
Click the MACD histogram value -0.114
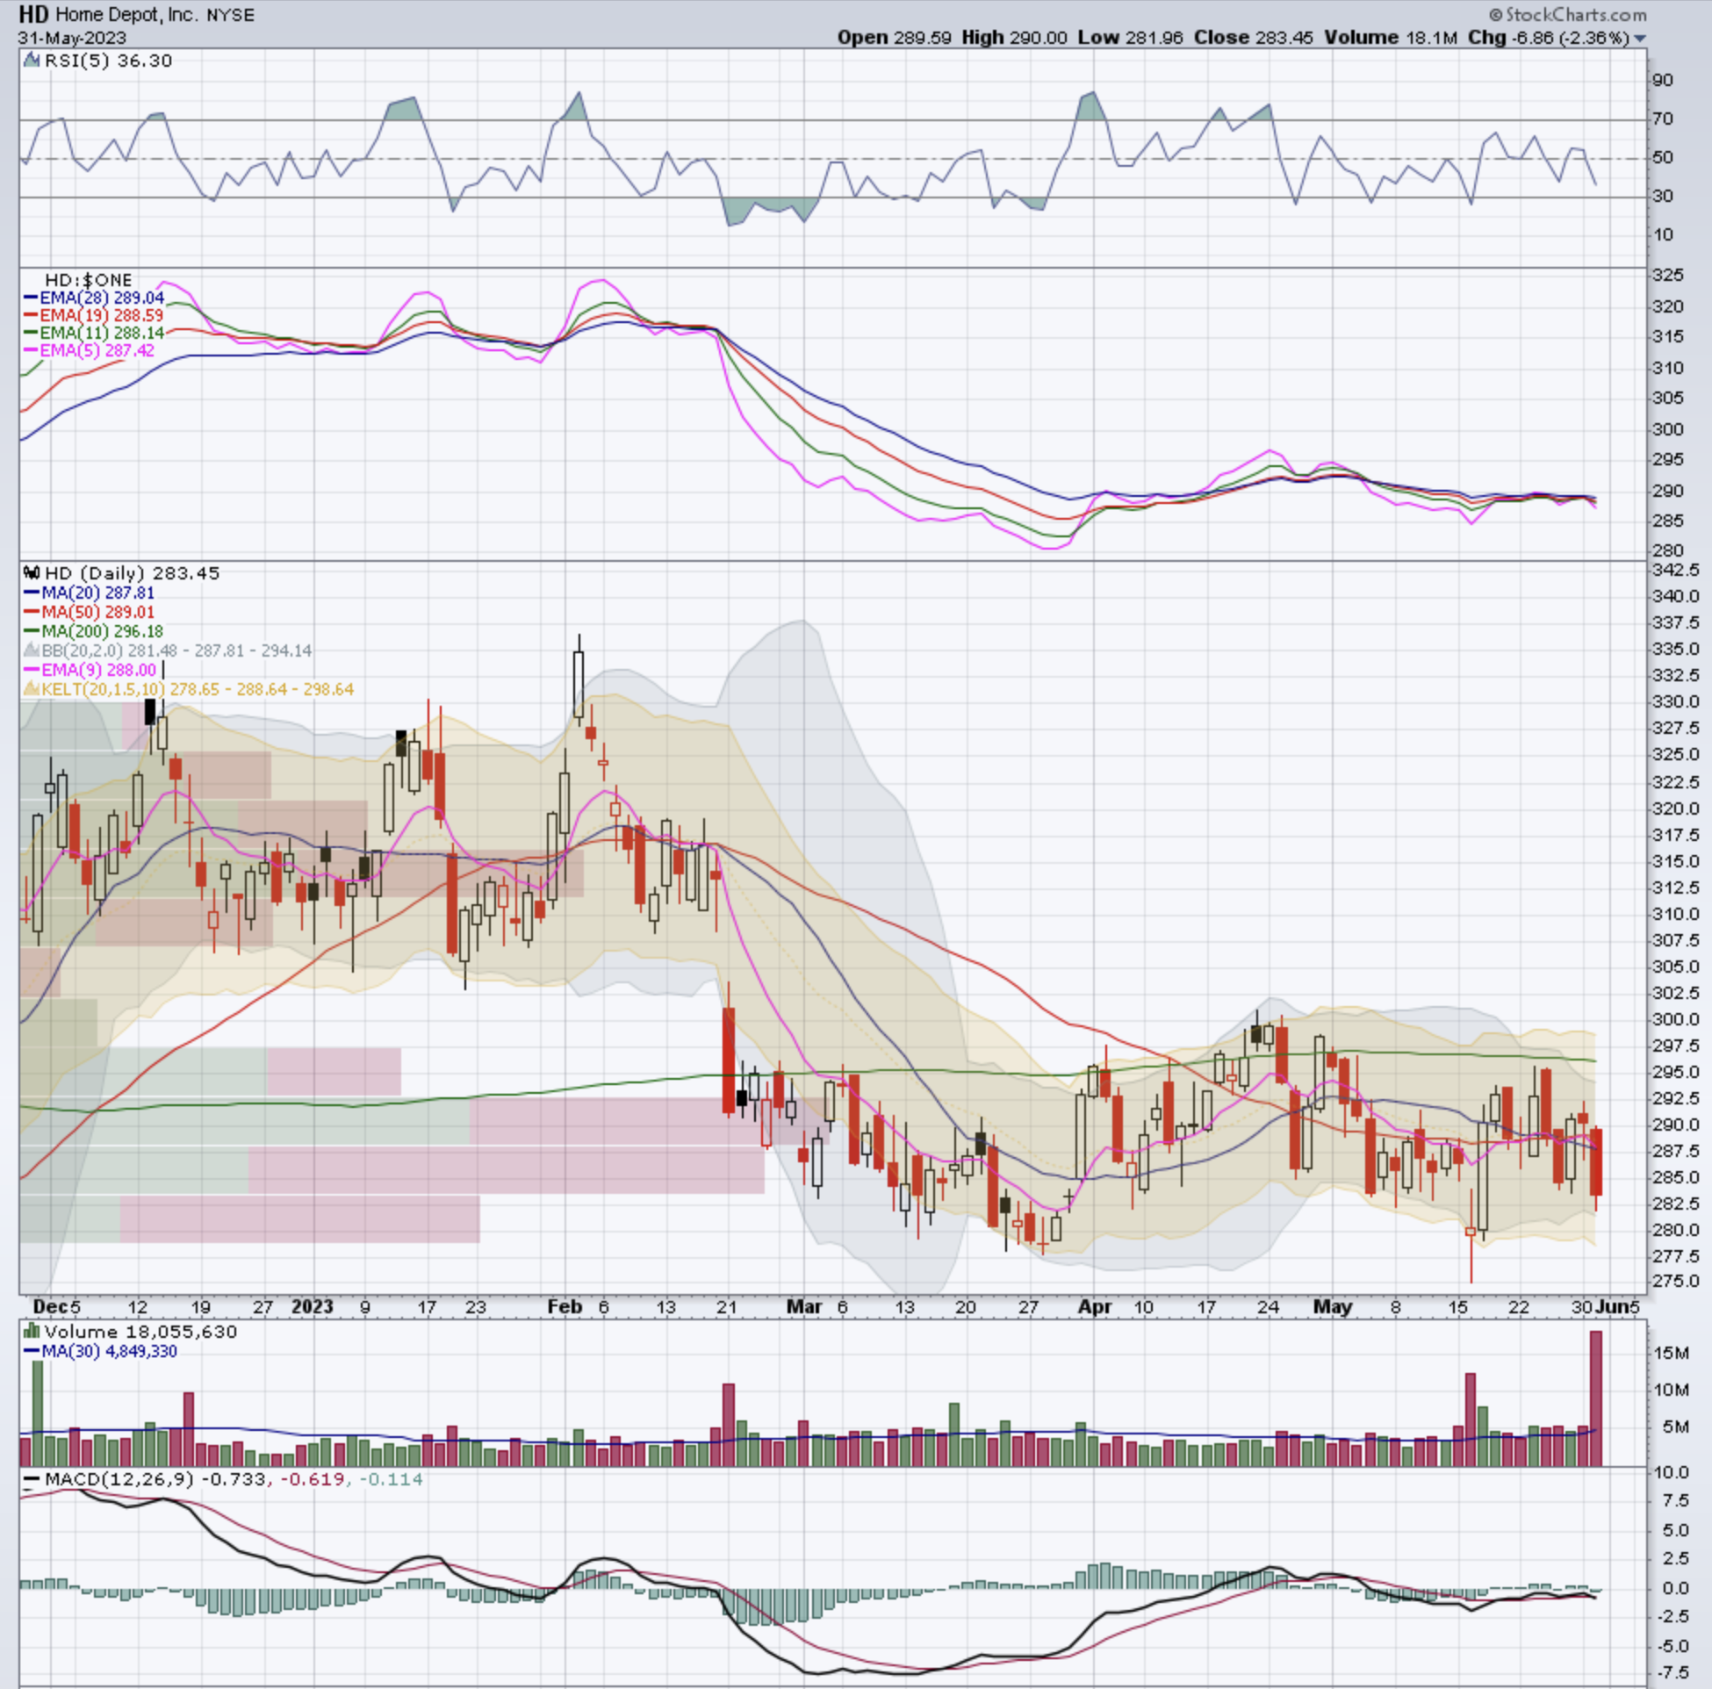(391, 1479)
